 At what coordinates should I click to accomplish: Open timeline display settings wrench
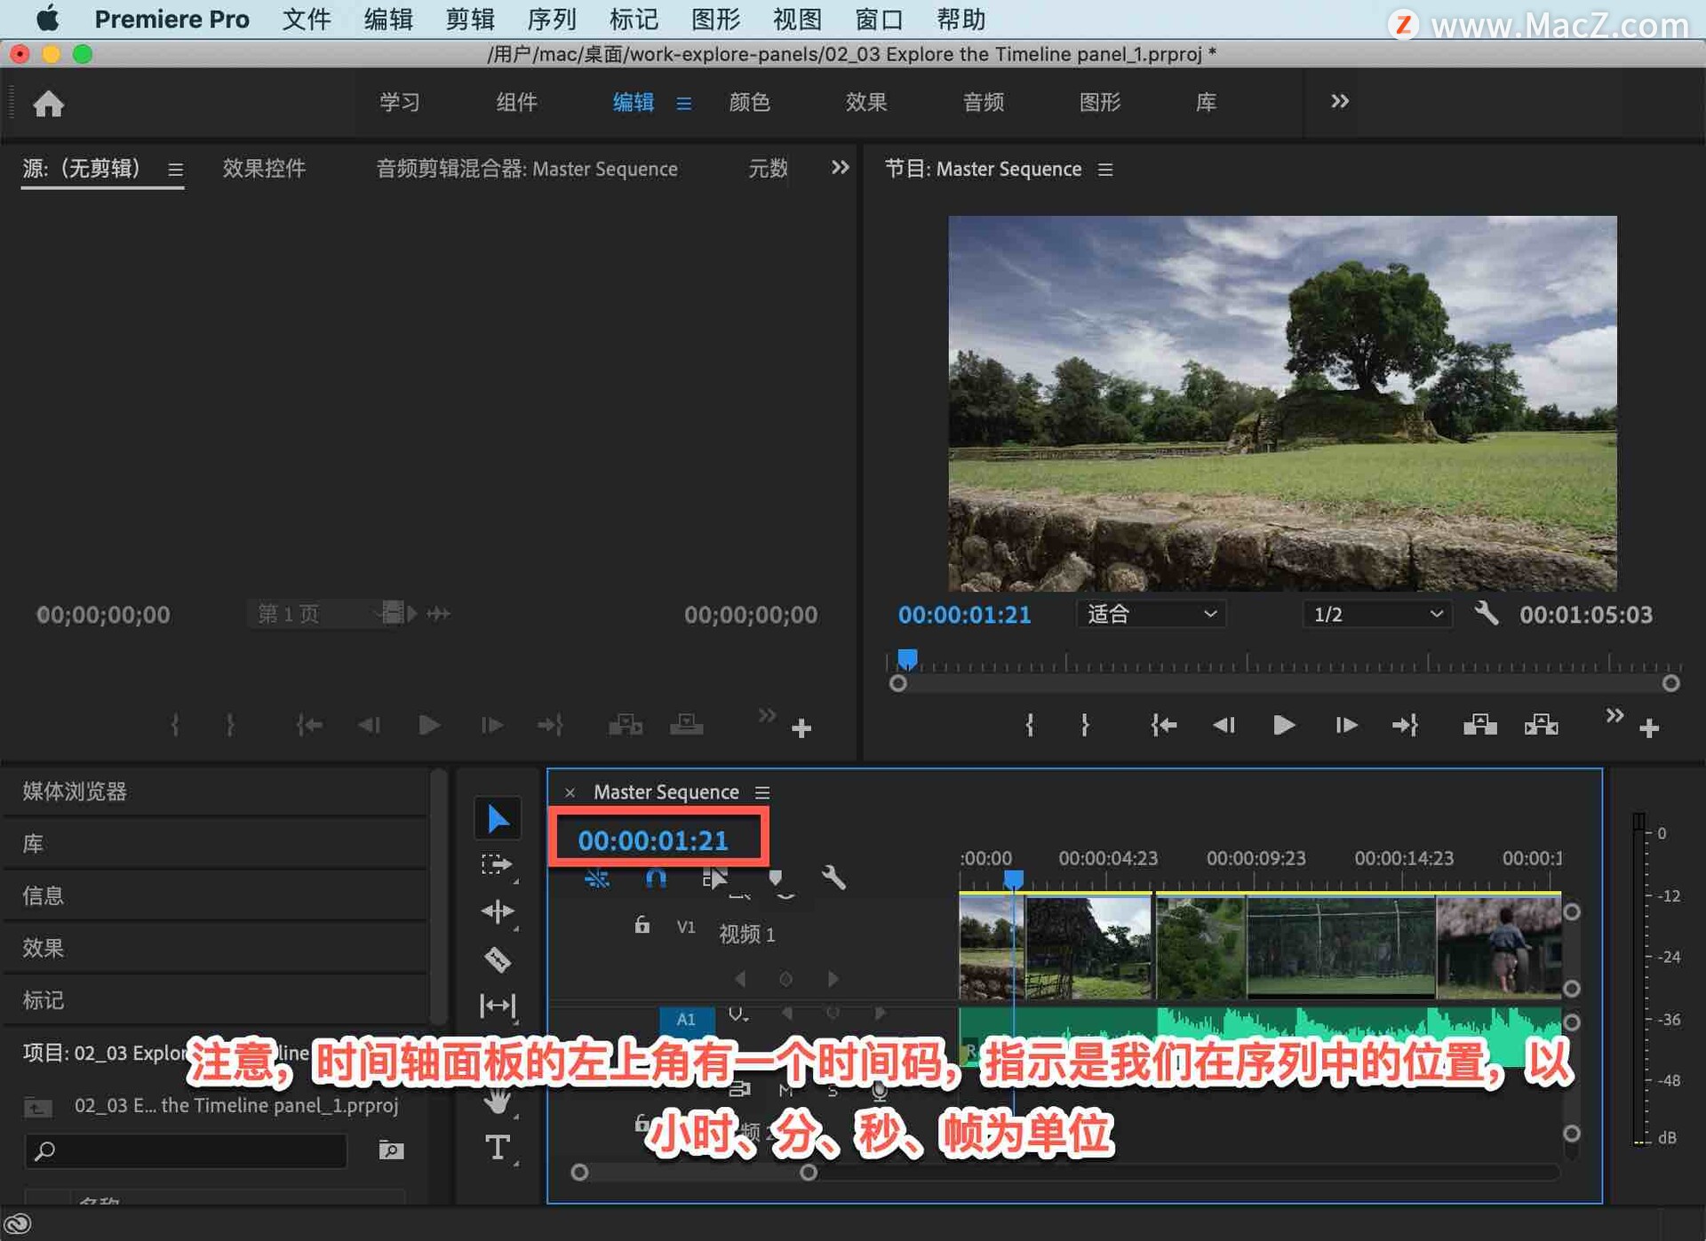[833, 878]
